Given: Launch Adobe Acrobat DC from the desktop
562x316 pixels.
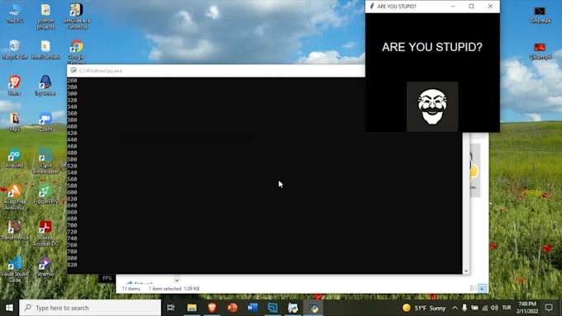Looking at the screenshot, I should coord(45,233).
